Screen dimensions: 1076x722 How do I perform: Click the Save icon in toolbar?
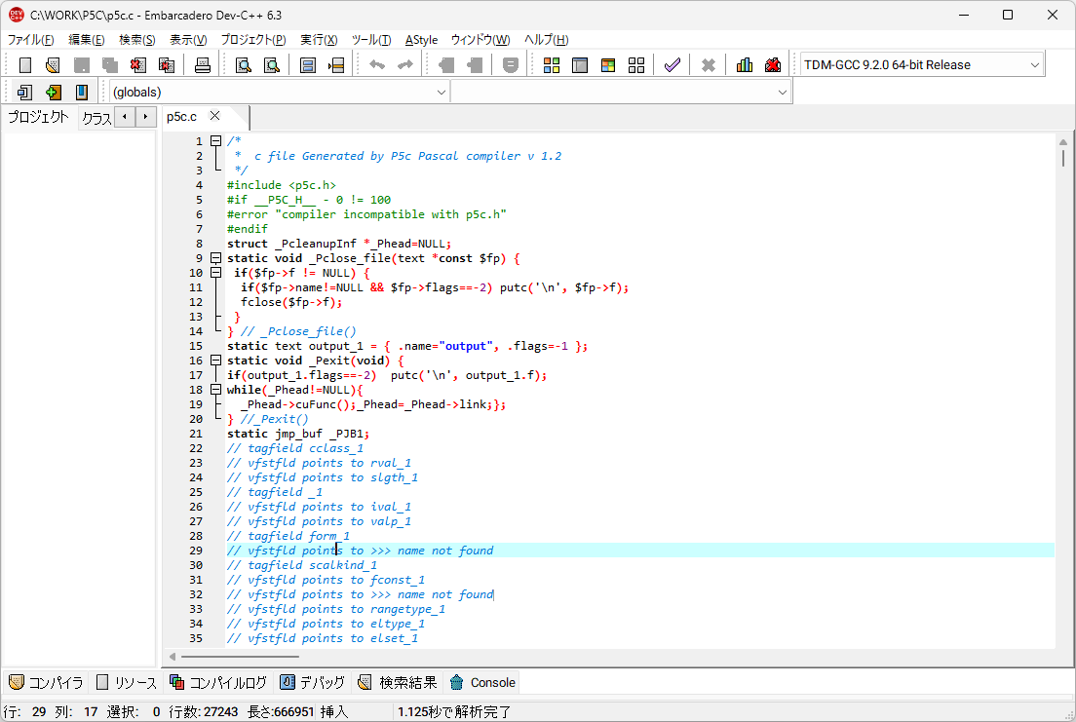(82, 65)
